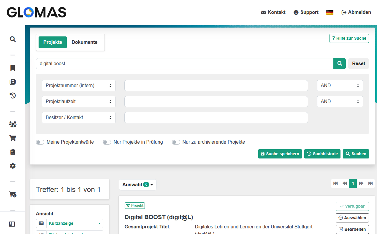Open the Digital BOOST (digit@L) project title
This screenshot has height=234, width=377.
point(159,217)
